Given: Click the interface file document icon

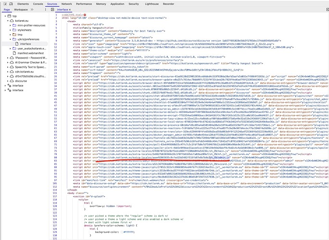Looking at the screenshot, I should [17, 44].
